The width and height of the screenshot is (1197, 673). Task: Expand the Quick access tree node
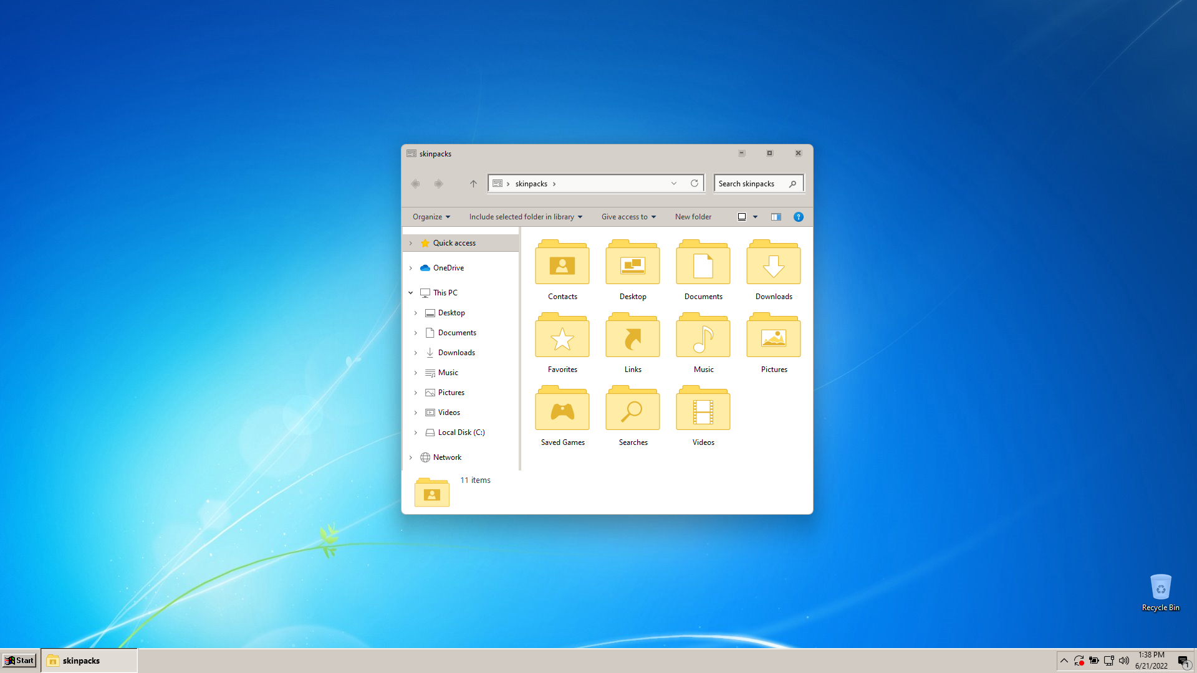tap(411, 243)
